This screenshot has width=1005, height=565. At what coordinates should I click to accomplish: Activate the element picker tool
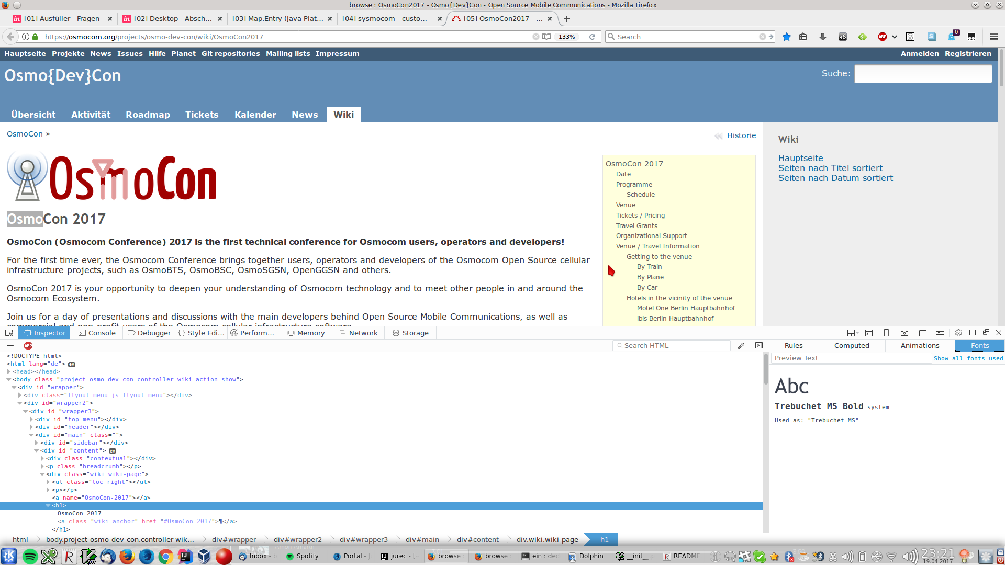coord(9,333)
